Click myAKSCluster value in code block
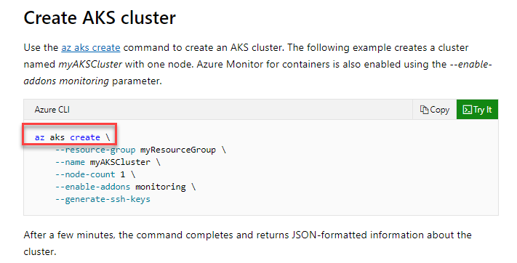 coord(120,162)
